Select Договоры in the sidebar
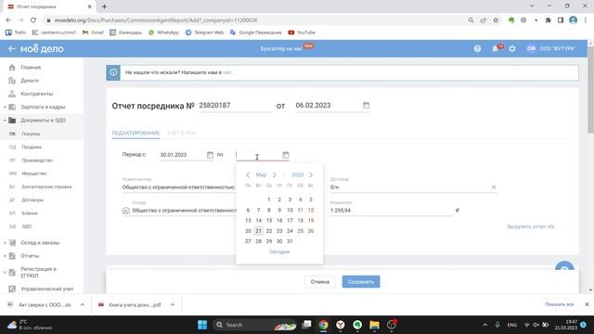The height and width of the screenshot is (334, 594). click(32, 200)
